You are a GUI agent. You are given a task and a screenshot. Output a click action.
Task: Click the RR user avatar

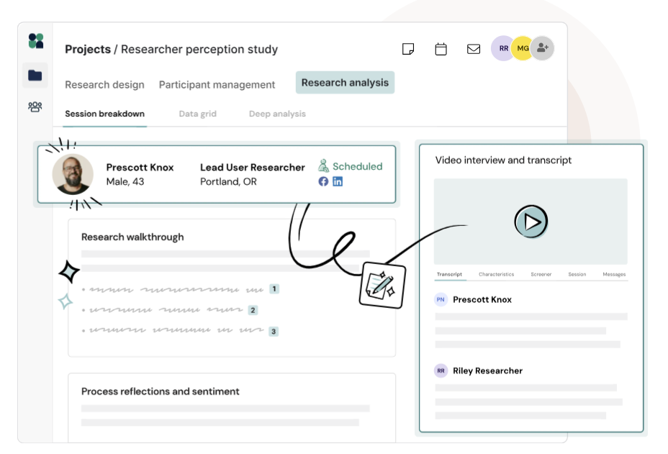pyautogui.click(x=503, y=48)
